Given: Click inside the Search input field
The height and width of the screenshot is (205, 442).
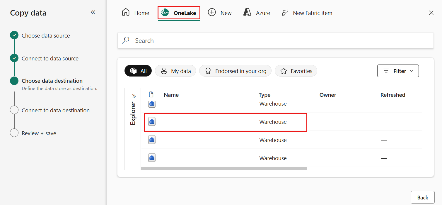Looking at the screenshot, I should [205, 40].
